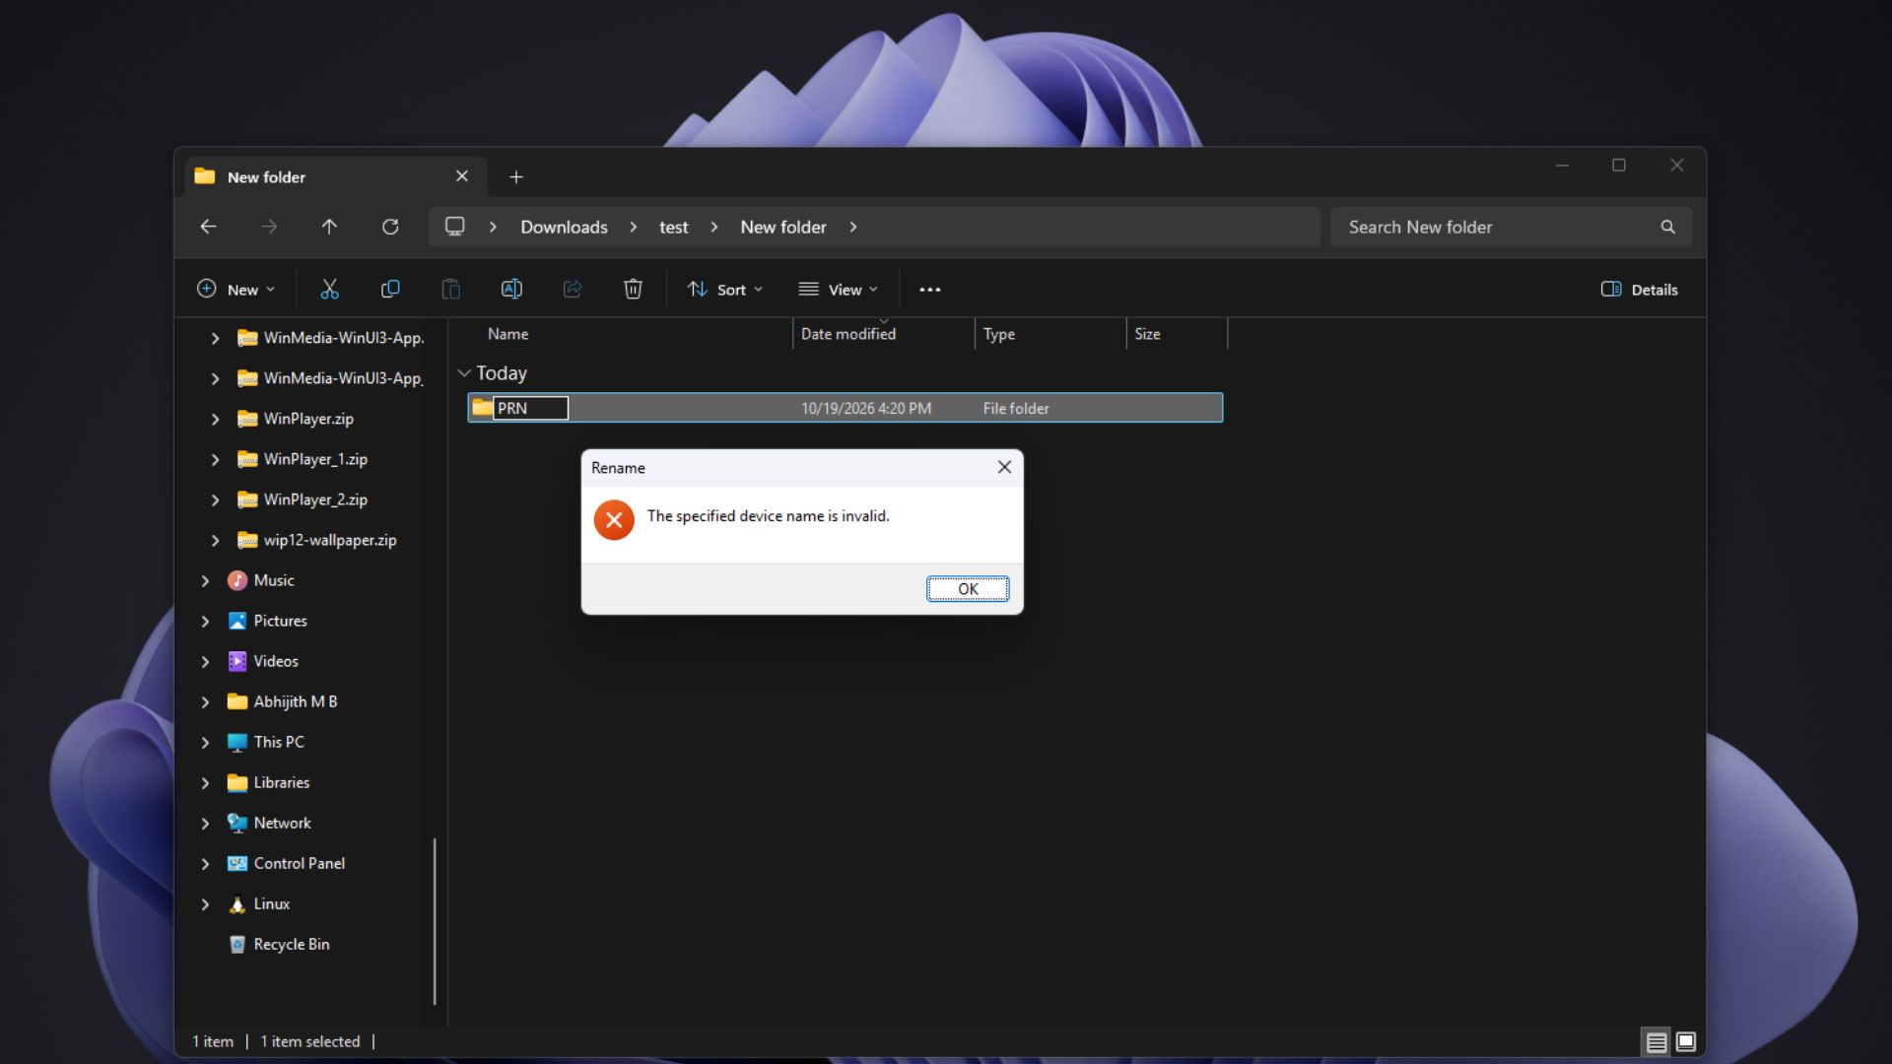
Task: Go up one folder level arrow
Action: (329, 227)
